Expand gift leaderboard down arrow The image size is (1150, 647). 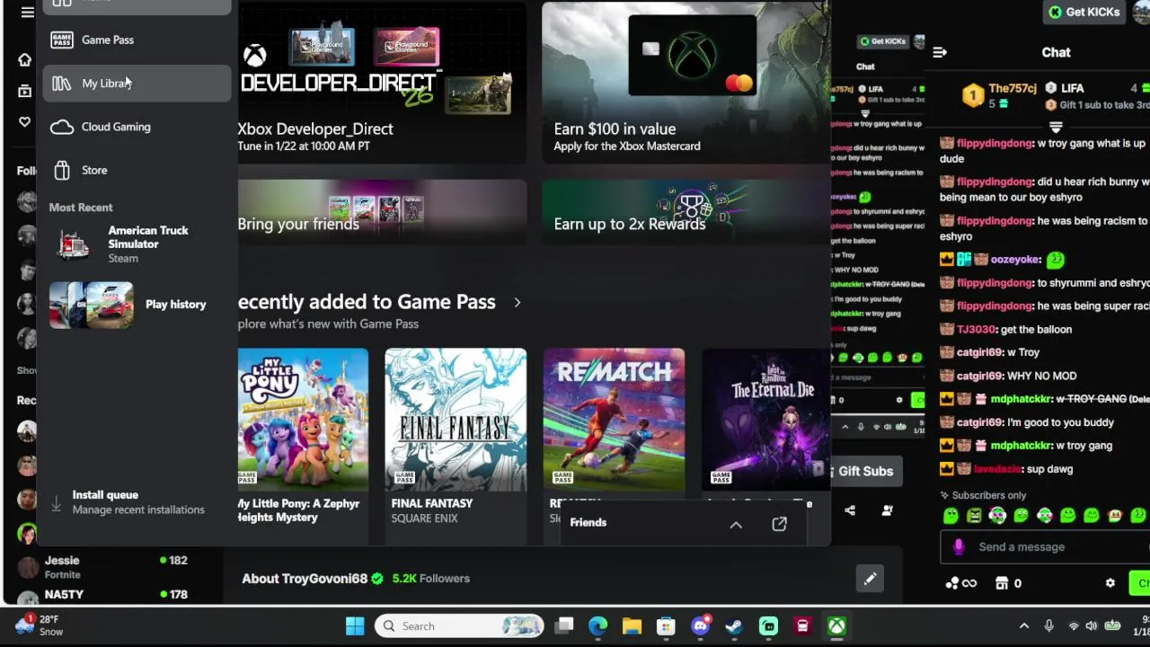tap(1057, 126)
